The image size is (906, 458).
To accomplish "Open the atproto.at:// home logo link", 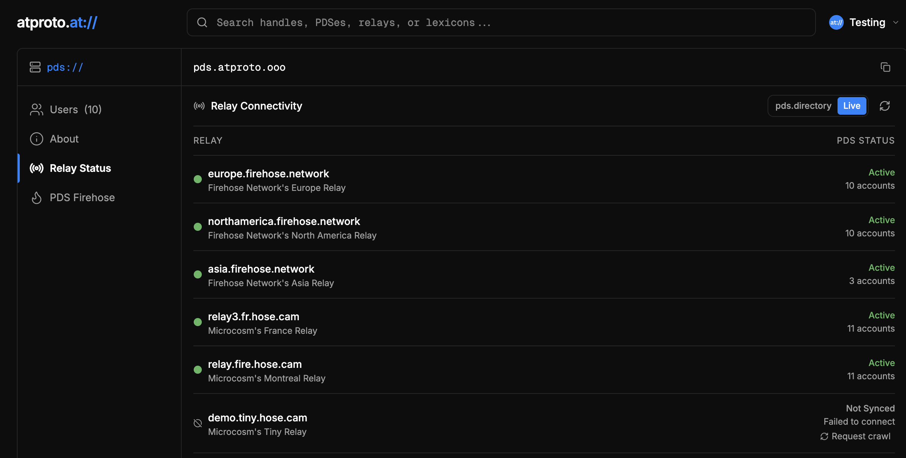I will click(57, 23).
